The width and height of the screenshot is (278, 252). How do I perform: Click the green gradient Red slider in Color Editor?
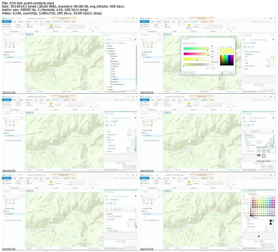coord(196,48)
